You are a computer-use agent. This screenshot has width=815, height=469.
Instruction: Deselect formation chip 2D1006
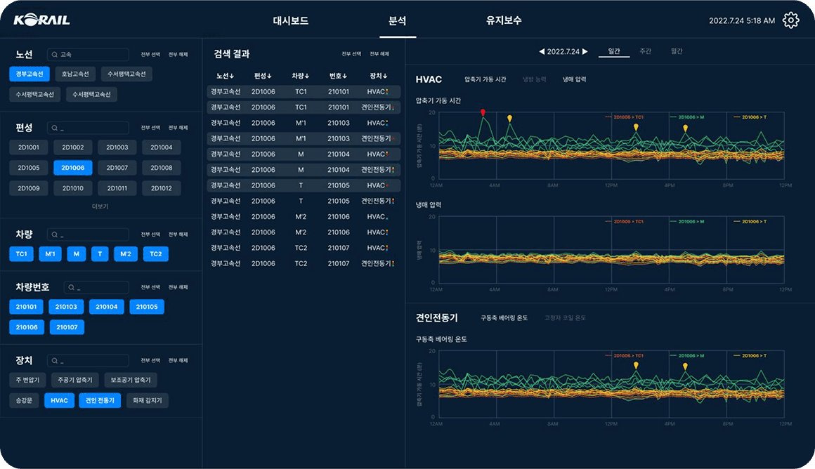pos(73,168)
